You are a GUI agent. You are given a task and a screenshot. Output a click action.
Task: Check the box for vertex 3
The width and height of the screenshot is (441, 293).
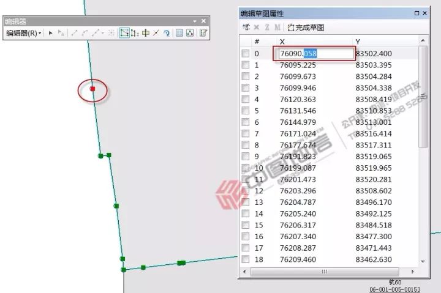point(246,87)
